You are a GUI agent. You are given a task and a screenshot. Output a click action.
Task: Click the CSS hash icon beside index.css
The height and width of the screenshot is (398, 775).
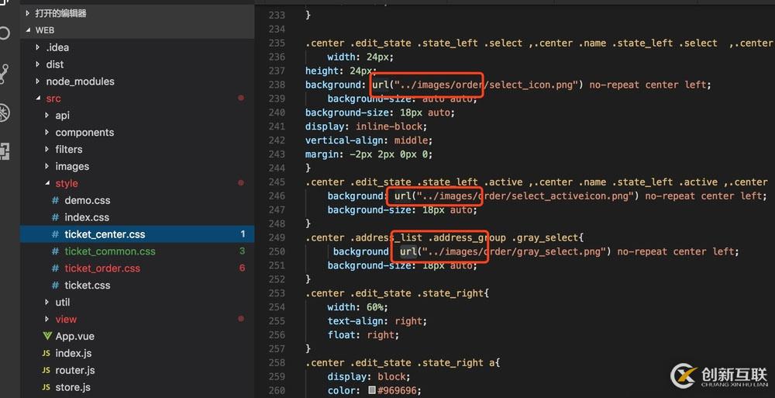pos(55,217)
